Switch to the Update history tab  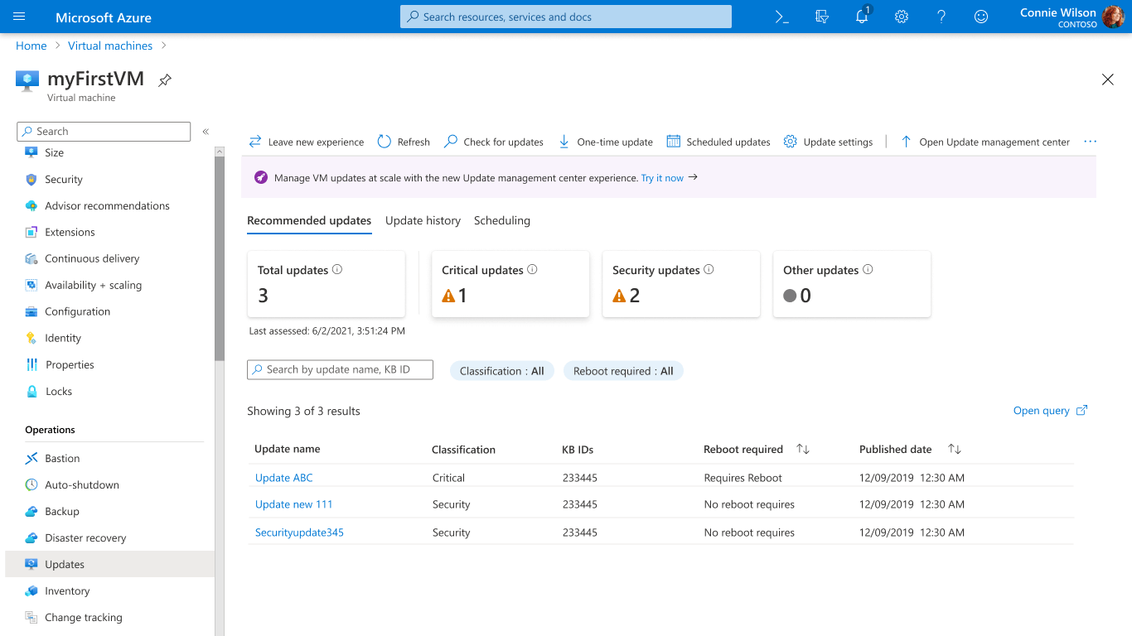423,220
